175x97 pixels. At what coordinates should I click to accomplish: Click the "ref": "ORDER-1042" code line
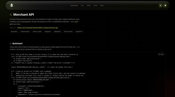(x=25, y=90)
